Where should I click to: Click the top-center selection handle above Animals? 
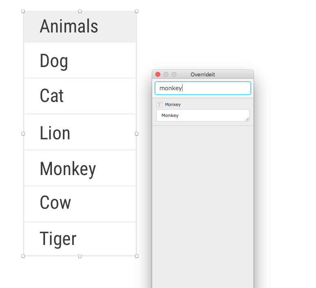[80, 11]
